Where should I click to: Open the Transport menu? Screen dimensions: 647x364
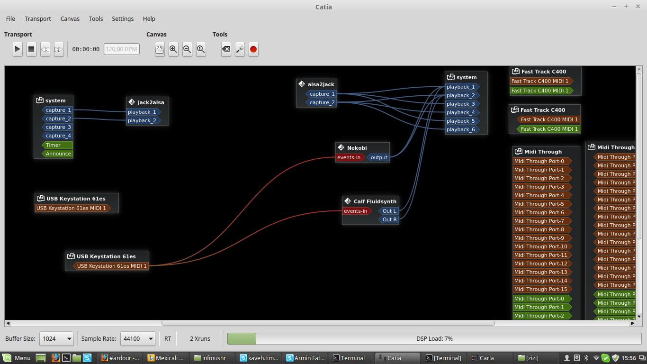(38, 18)
